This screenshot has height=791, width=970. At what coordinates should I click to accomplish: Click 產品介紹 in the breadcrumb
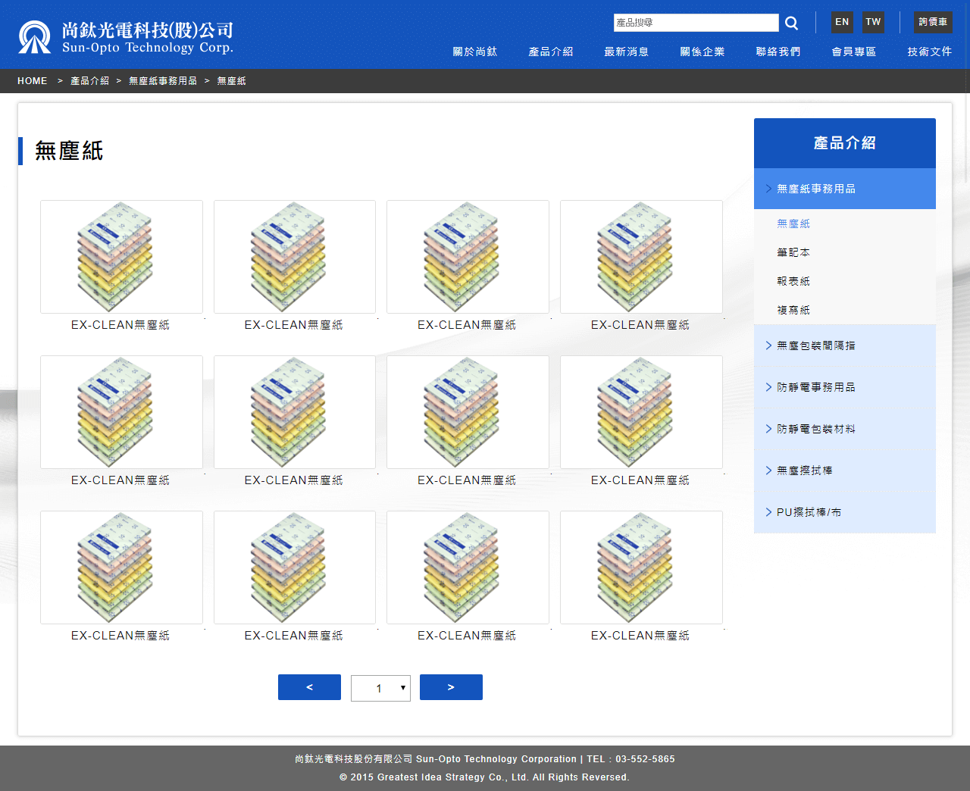click(89, 81)
